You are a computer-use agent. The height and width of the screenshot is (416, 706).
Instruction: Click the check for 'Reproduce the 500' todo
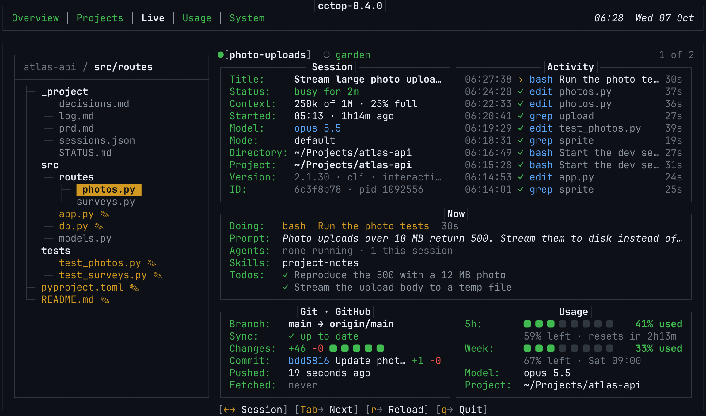pos(285,275)
